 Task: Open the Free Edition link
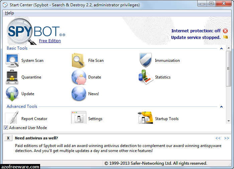click(x=50, y=41)
